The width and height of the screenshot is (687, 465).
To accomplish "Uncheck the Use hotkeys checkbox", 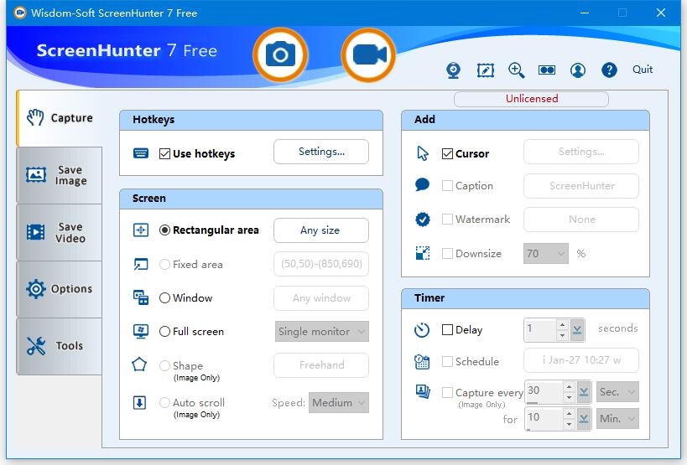I will pyautogui.click(x=164, y=153).
